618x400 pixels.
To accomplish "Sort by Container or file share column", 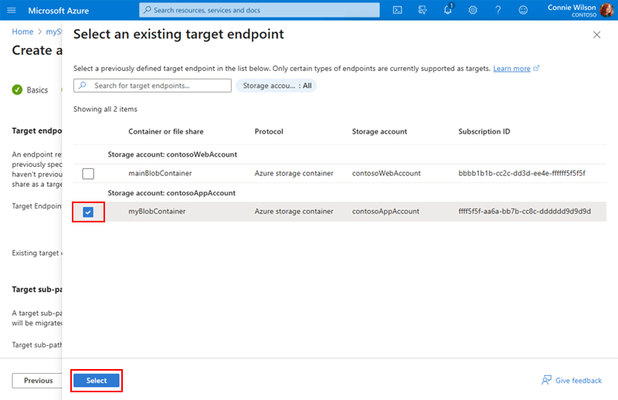I will pos(166,131).
